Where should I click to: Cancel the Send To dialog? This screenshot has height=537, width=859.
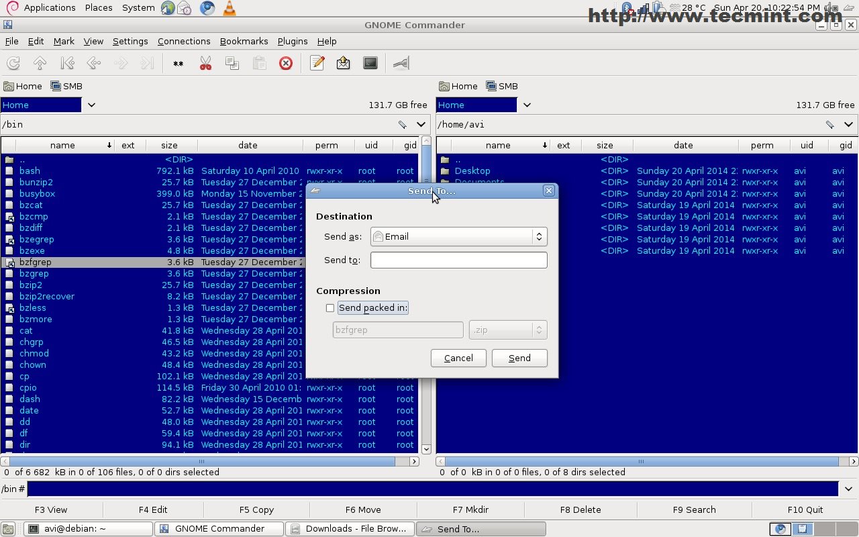pos(458,358)
